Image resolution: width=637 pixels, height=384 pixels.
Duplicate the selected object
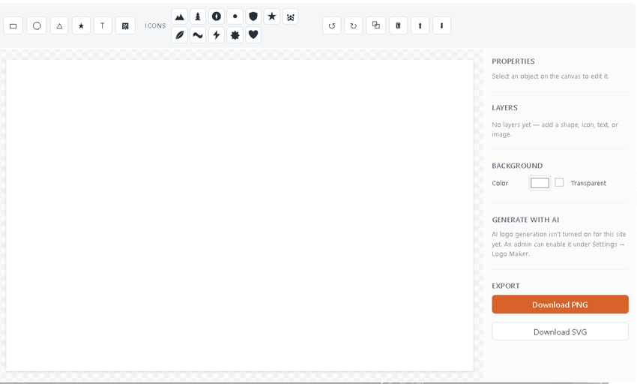point(375,25)
